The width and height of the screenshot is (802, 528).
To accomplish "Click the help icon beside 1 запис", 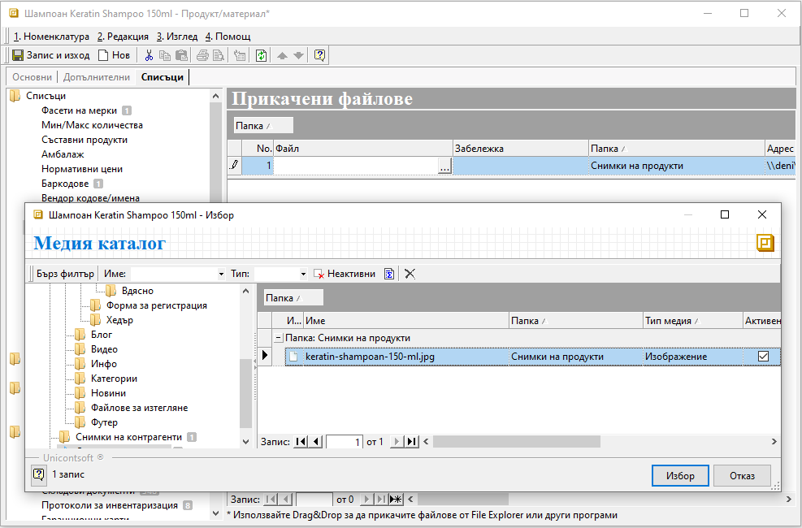I will click(x=37, y=474).
